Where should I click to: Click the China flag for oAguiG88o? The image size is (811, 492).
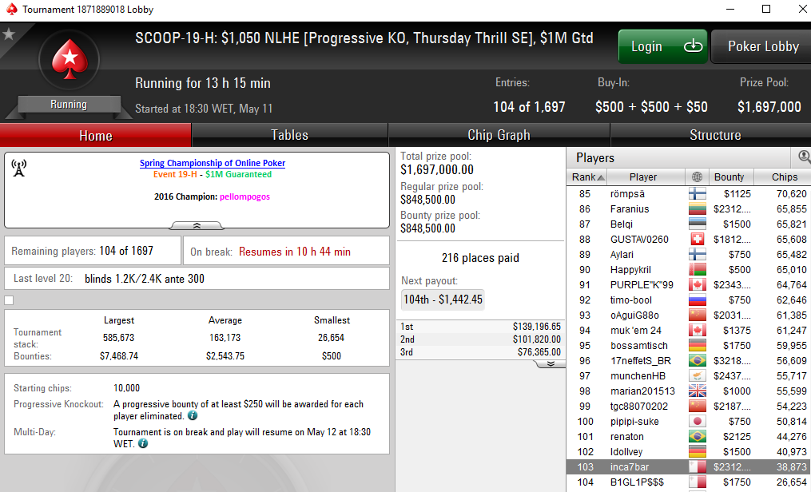pyautogui.click(x=698, y=315)
